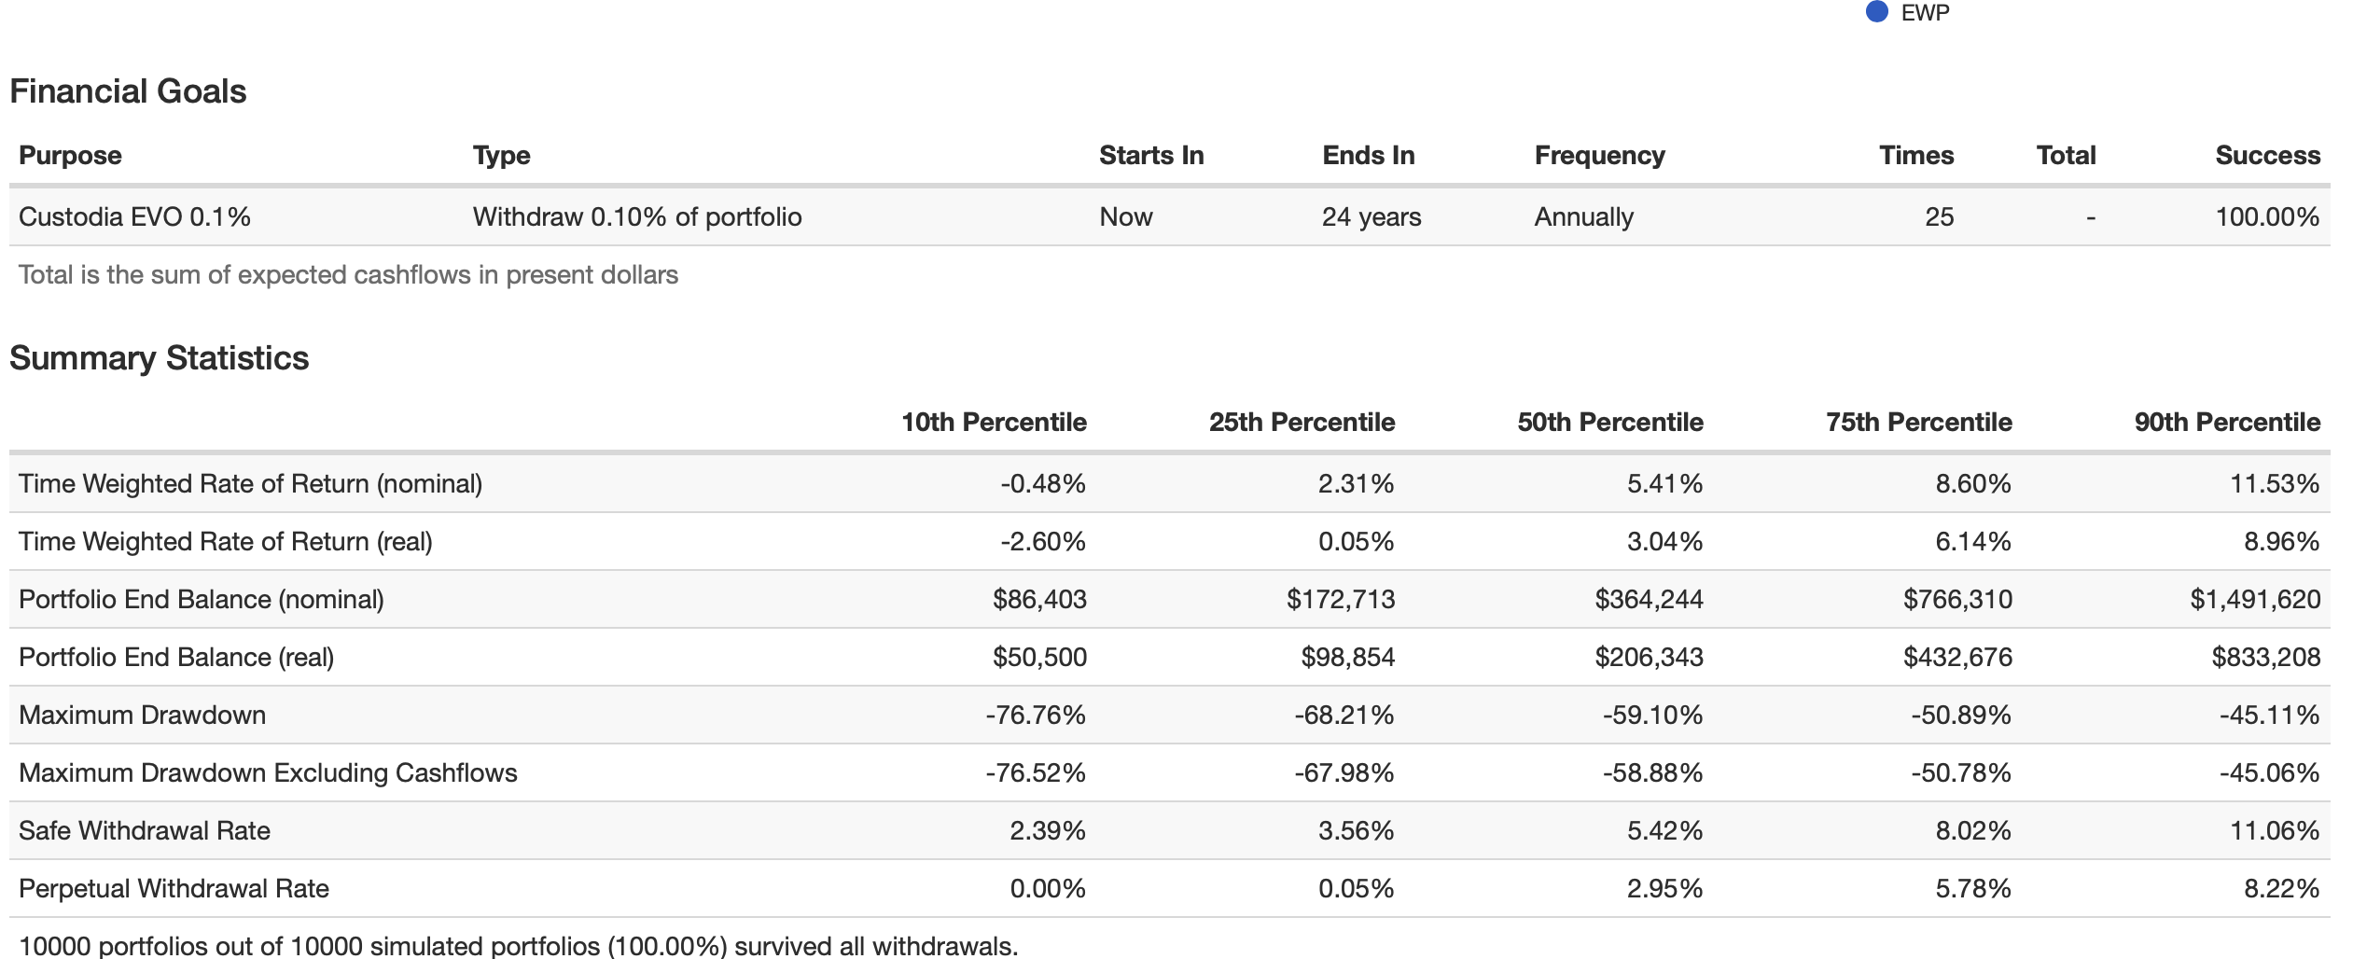Click the 100.00% success value

coord(2267,217)
